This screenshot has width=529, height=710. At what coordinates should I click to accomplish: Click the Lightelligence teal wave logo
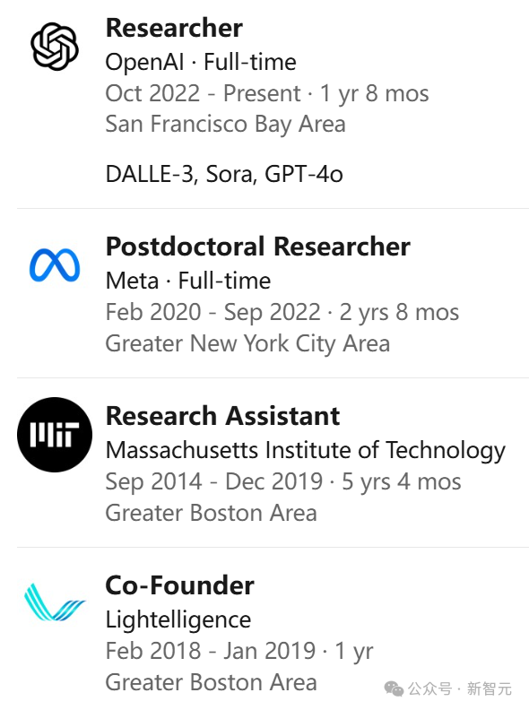pos(55,602)
